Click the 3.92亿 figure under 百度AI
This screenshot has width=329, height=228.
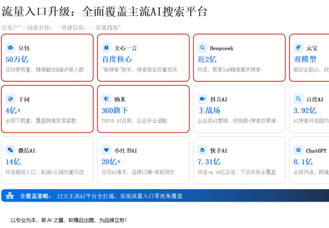point(305,111)
